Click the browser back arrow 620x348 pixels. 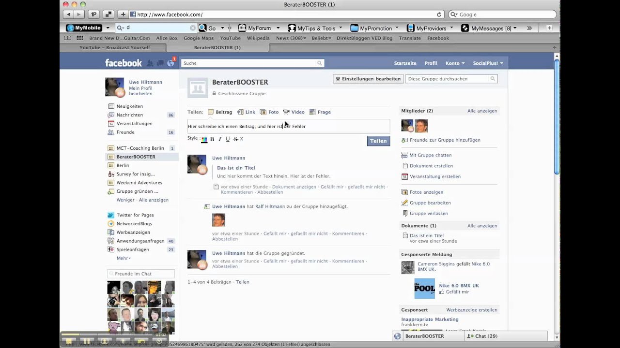point(69,14)
